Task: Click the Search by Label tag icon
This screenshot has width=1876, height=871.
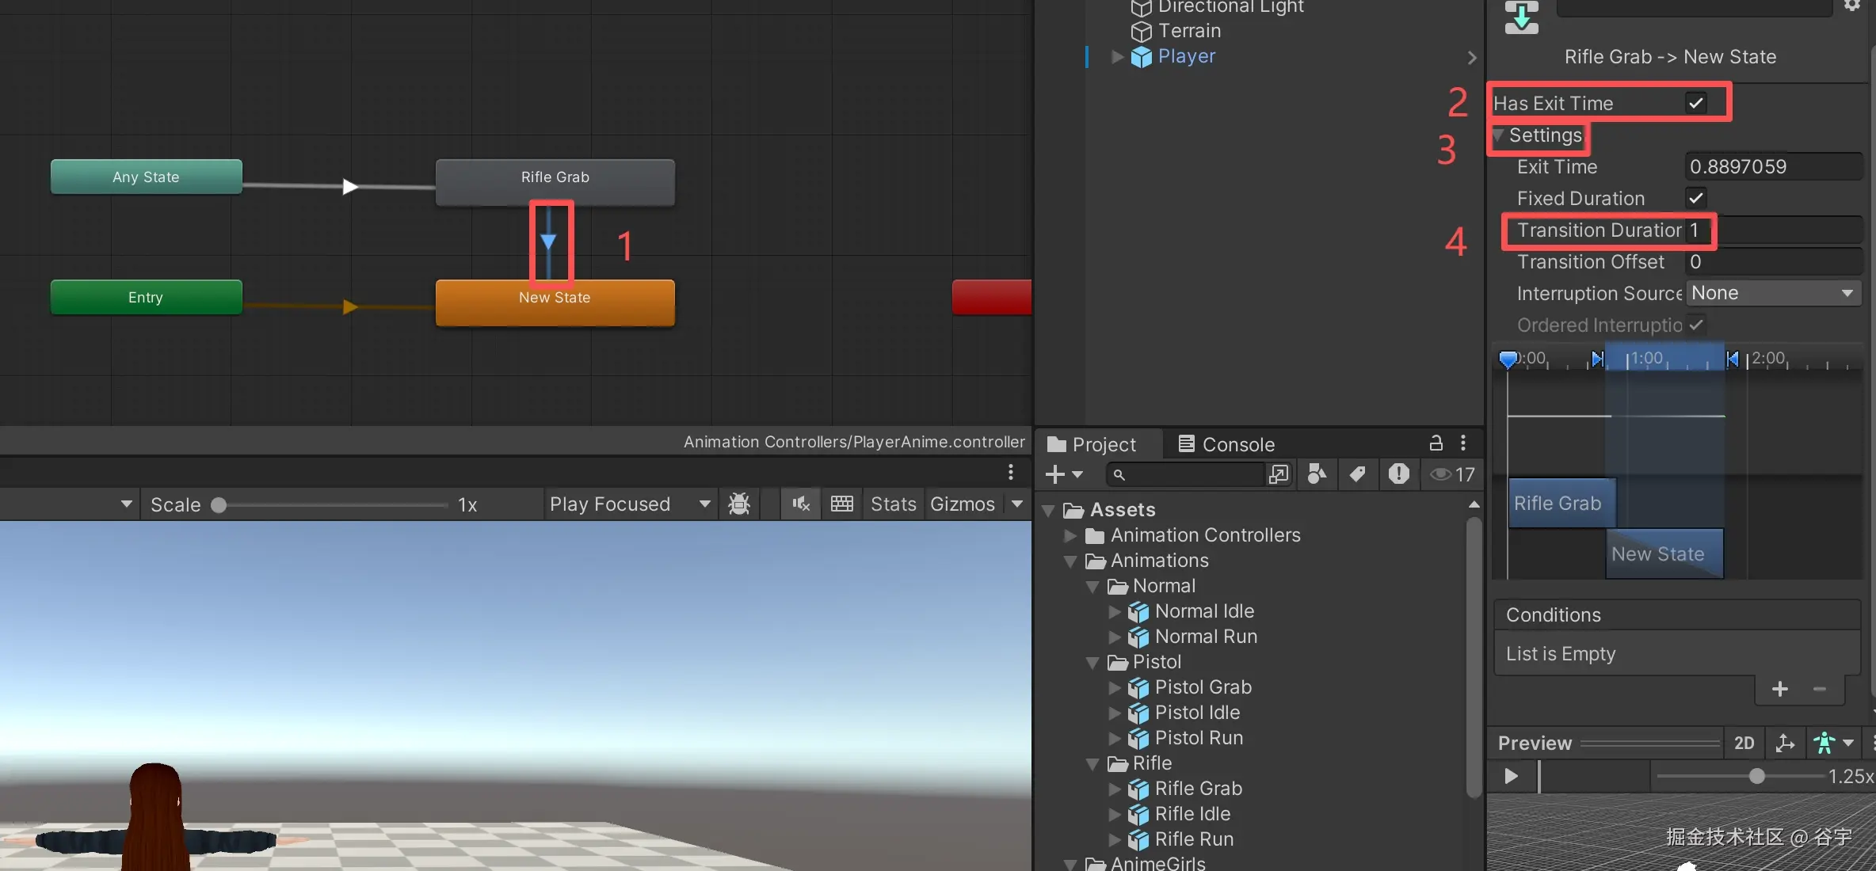Action: tap(1358, 474)
